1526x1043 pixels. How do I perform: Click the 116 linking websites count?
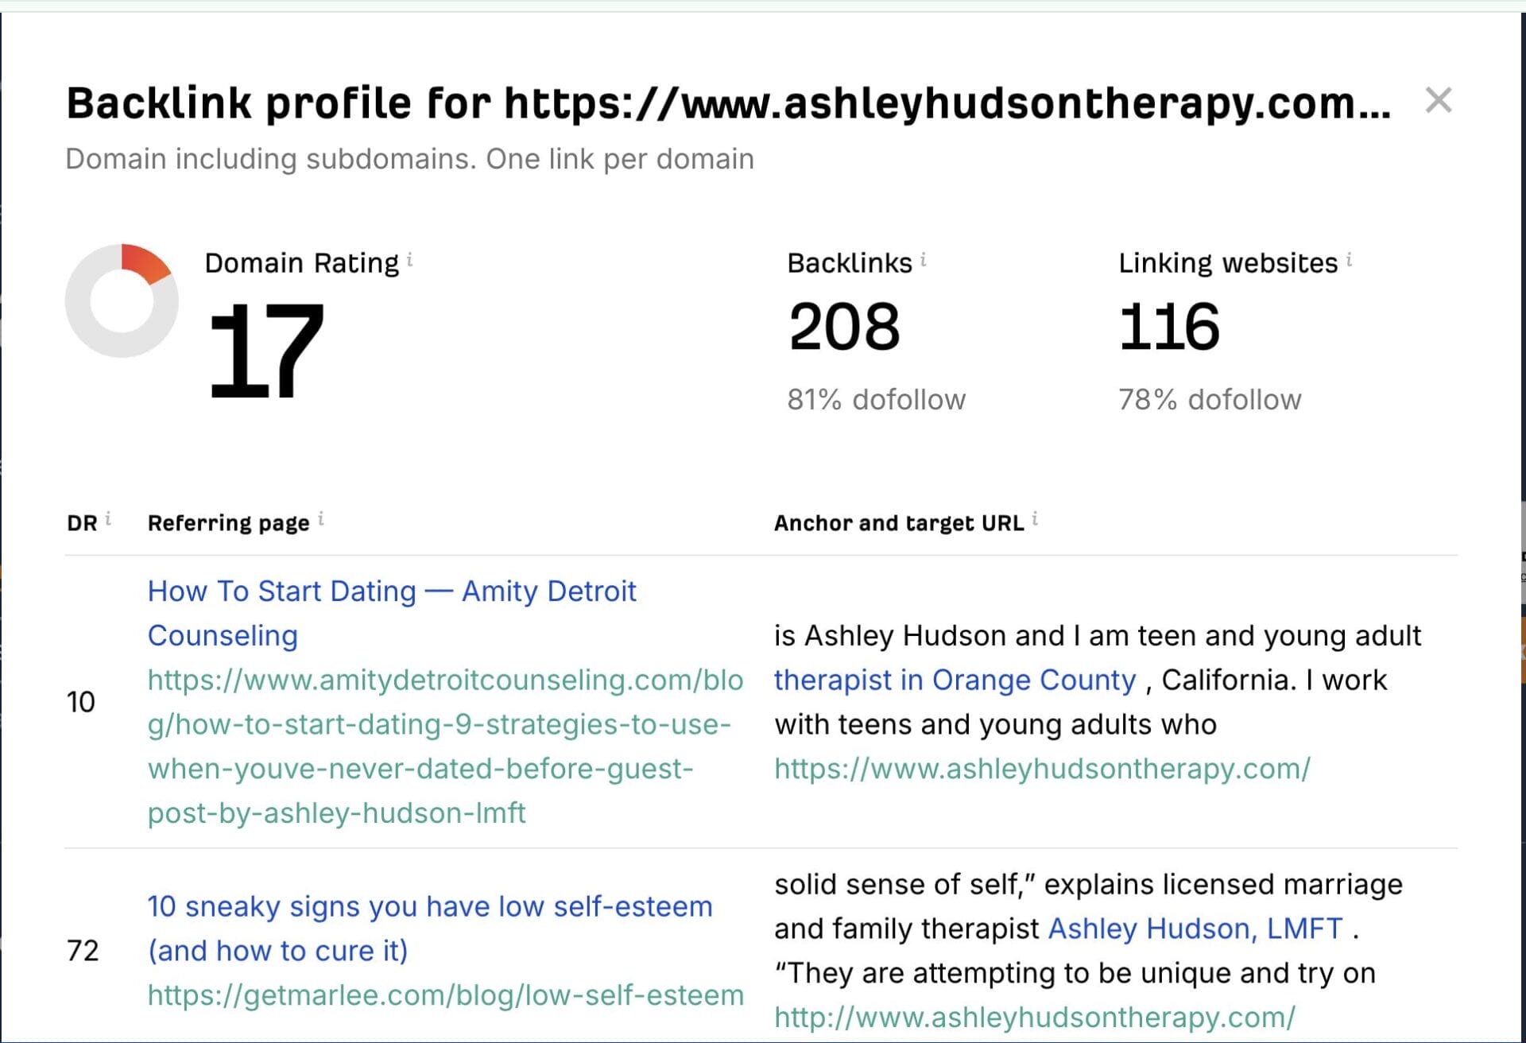(x=1168, y=327)
